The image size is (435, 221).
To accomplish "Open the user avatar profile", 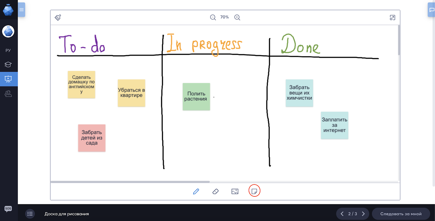I will [8, 31].
